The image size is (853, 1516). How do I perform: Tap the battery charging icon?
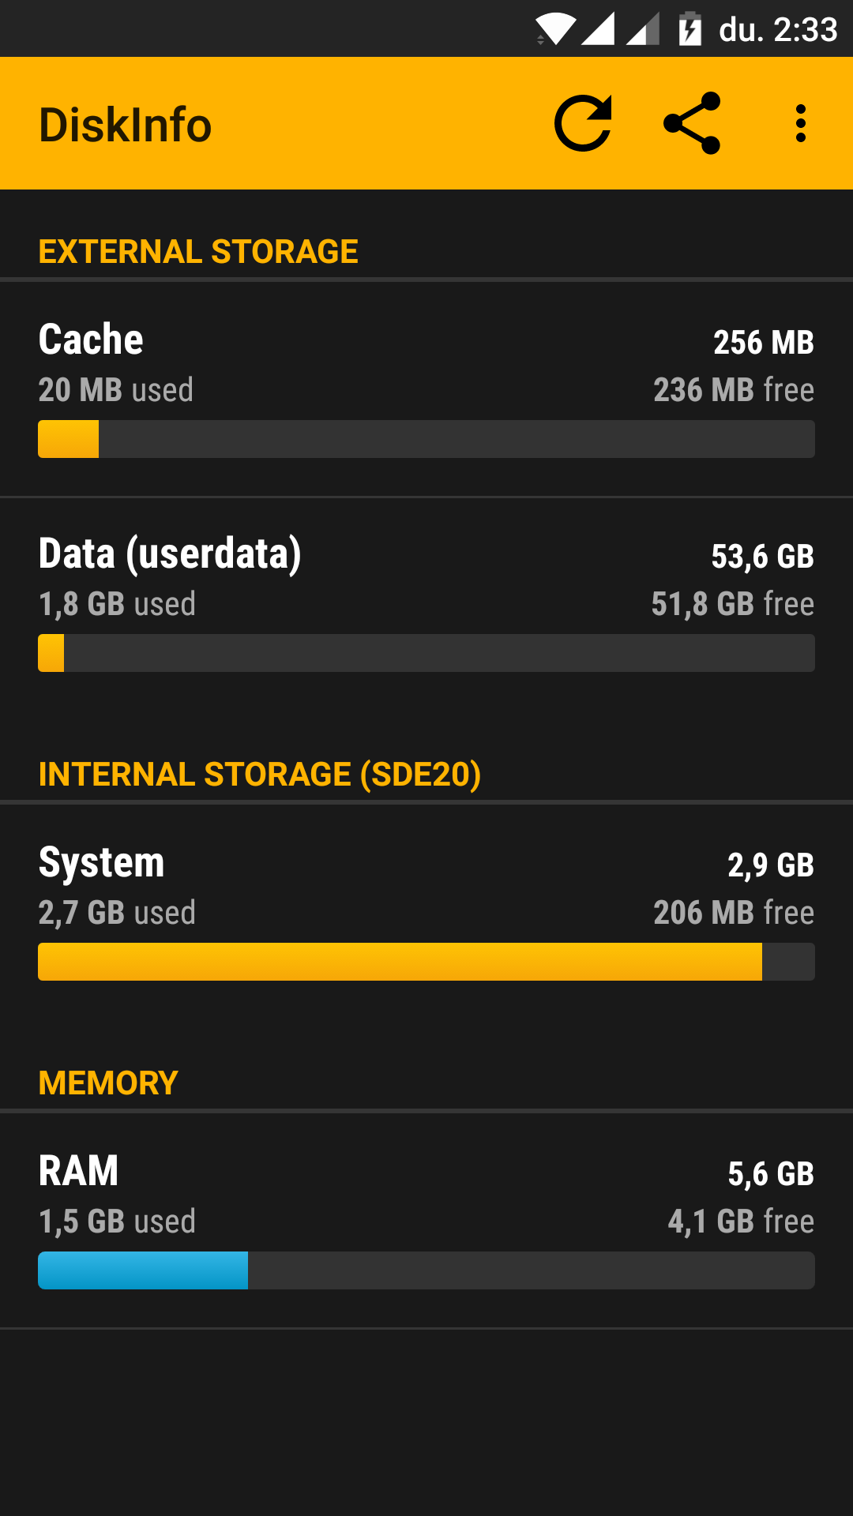point(690,29)
